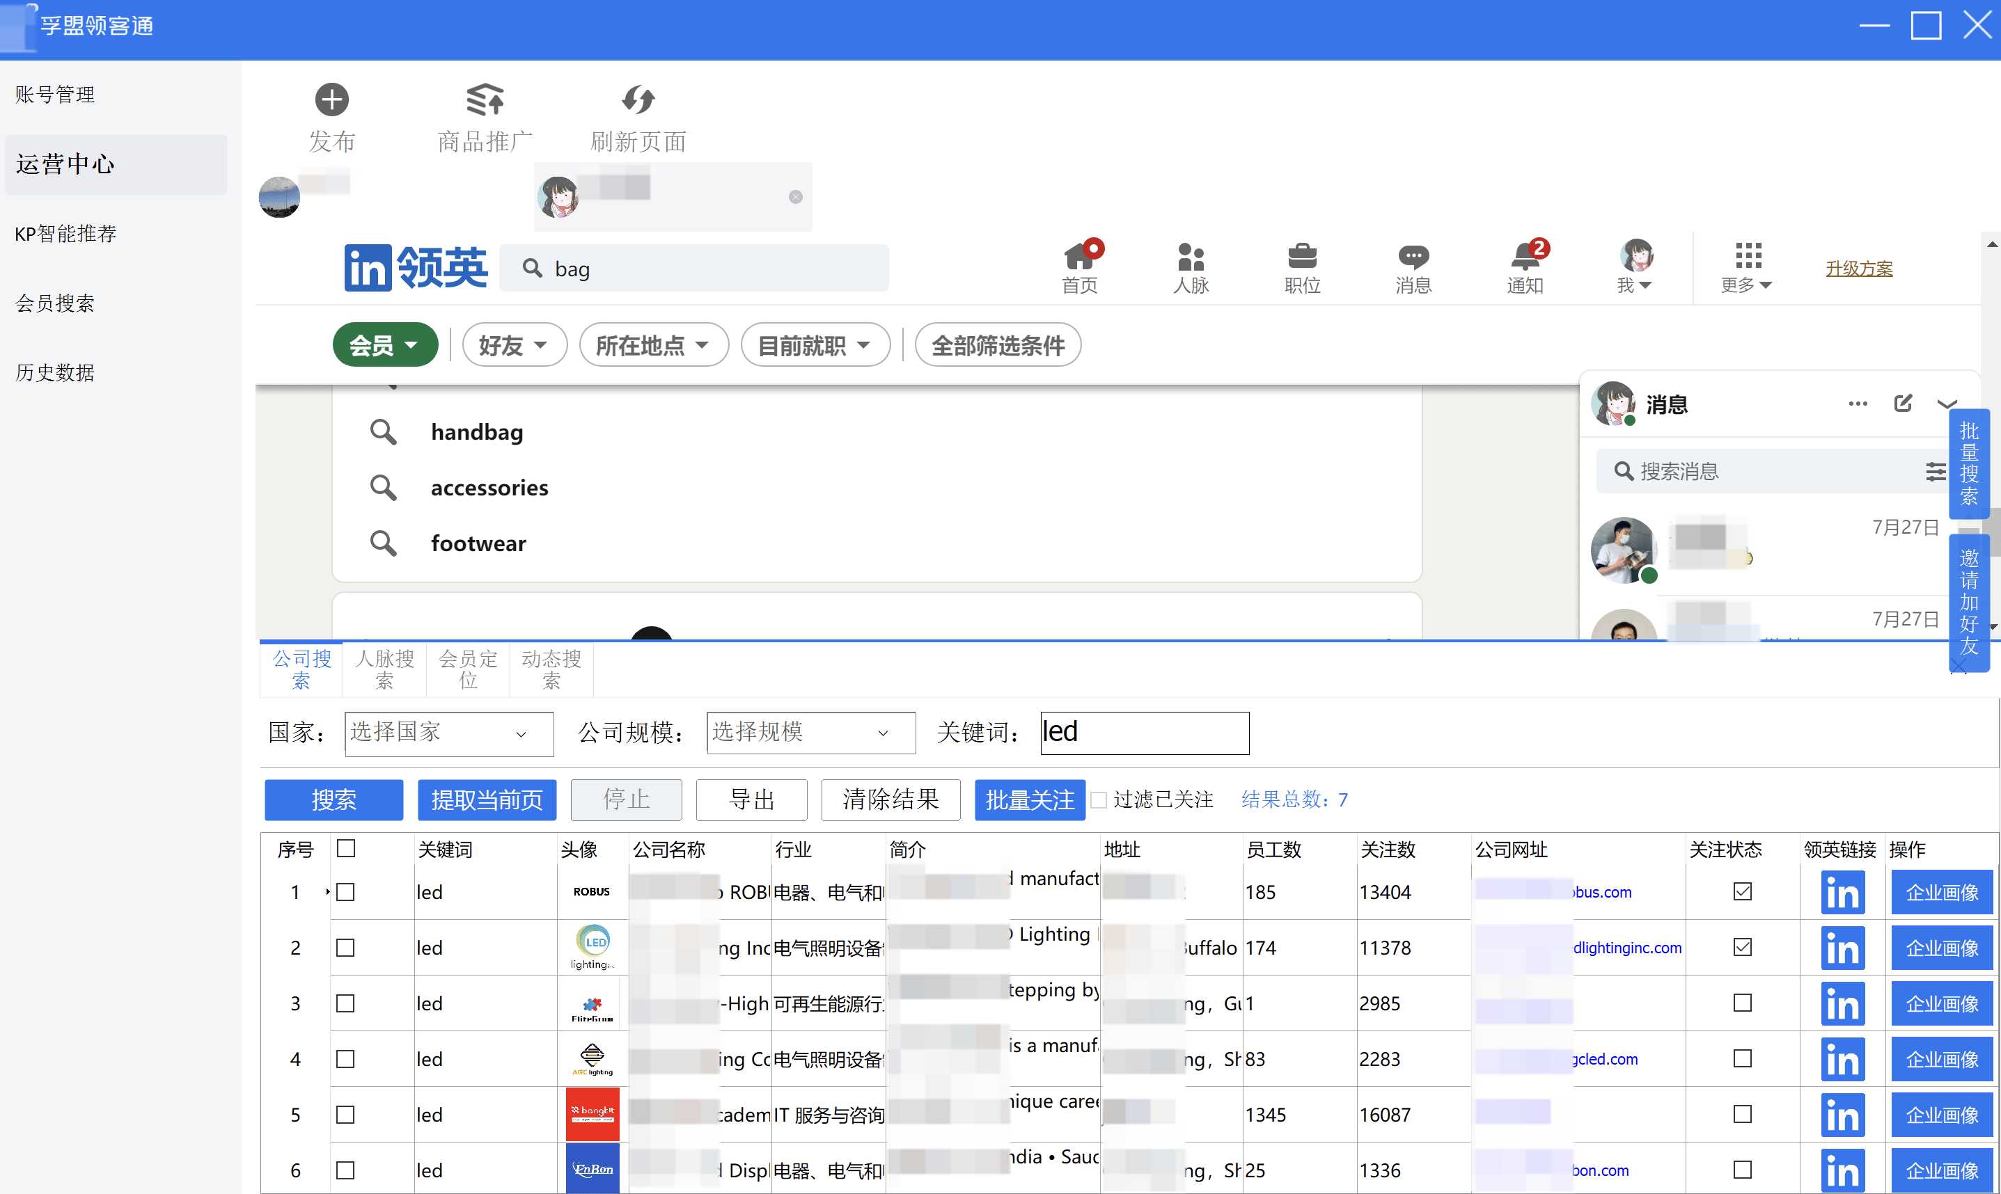Expand the 选择规模 company size dropdown

pos(809,733)
